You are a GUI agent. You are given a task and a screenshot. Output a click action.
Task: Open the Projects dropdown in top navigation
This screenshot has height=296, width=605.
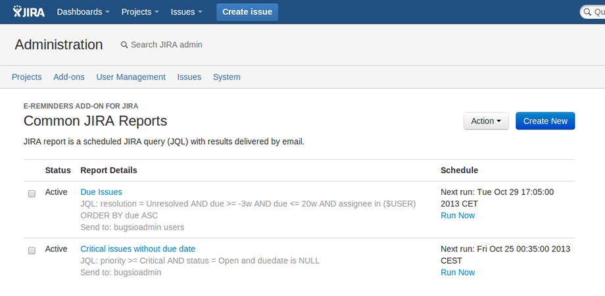tap(140, 12)
